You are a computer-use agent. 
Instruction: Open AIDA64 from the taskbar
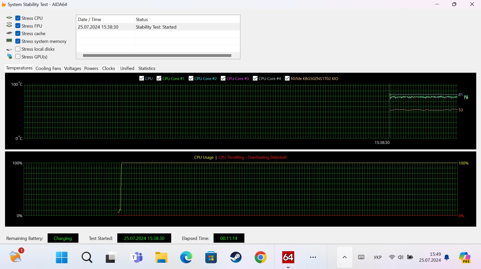[x=288, y=257]
